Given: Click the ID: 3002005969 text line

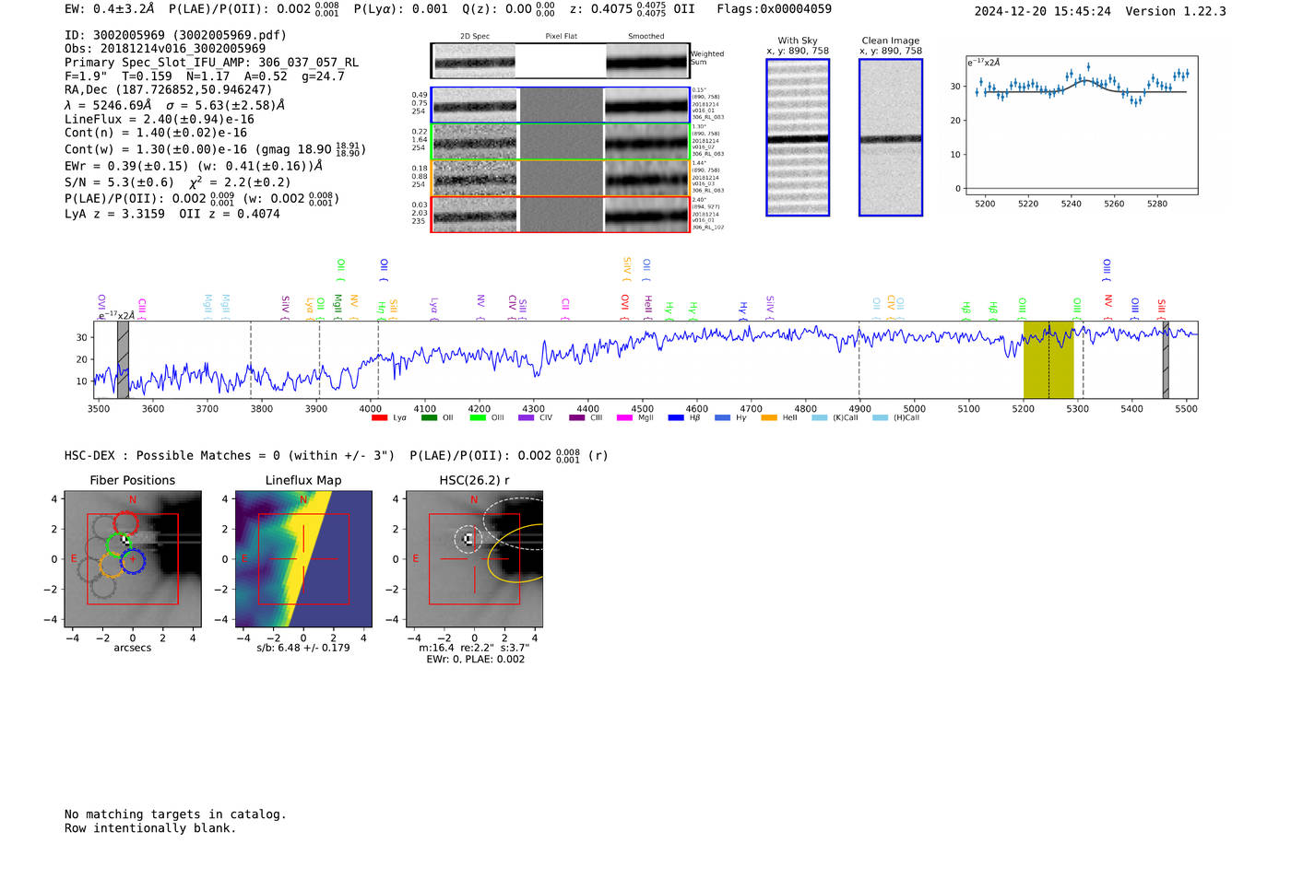Looking at the screenshot, I should (x=175, y=35).
